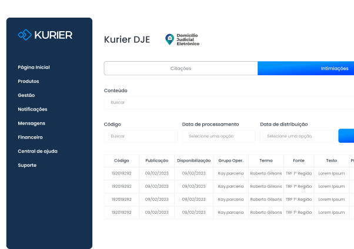Click the Disponibilização column header

click(193, 160)
